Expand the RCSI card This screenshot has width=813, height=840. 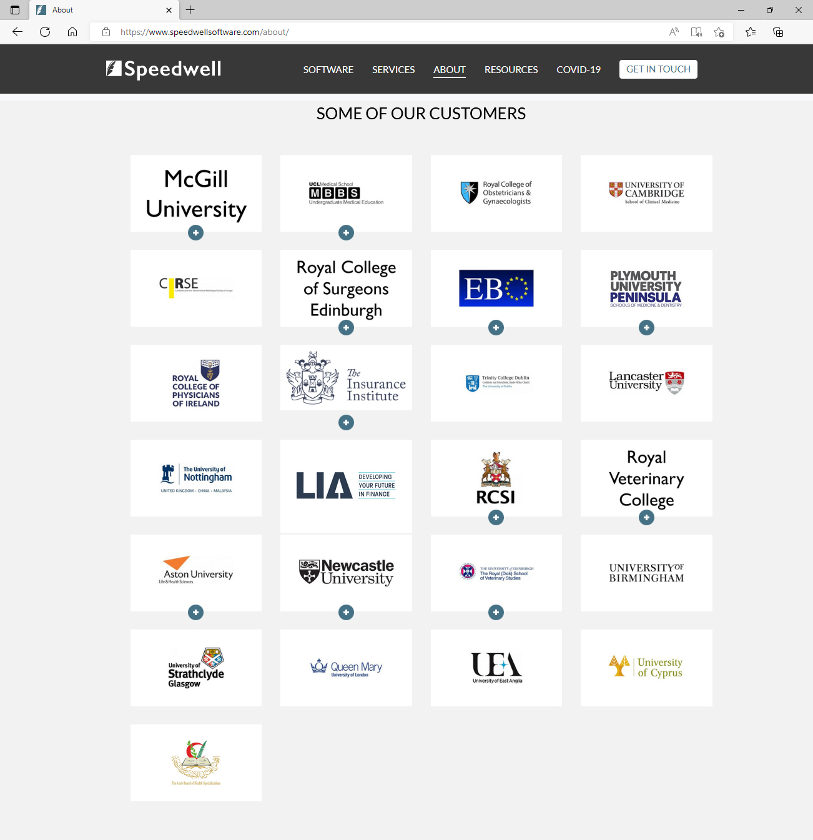point(496,517)
